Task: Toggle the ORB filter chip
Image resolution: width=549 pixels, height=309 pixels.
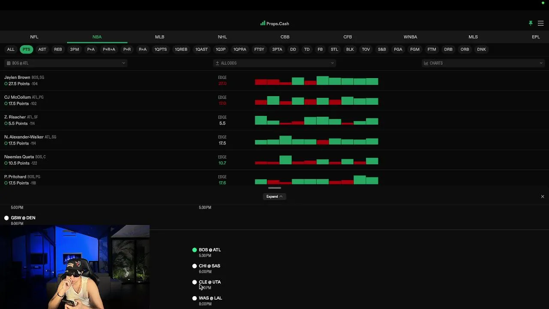Action: click(465, 49)
